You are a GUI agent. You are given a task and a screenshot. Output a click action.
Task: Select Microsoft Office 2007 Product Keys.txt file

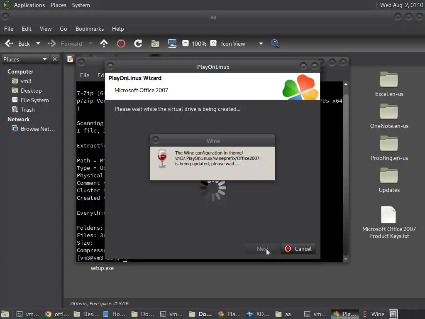pyautogui.click(x=389, y=223)
